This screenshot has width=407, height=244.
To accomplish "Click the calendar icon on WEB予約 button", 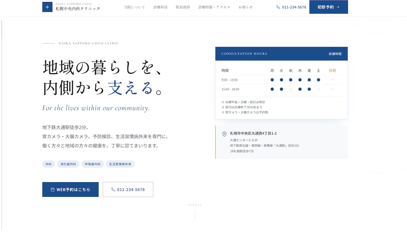I will coord(53,189).
